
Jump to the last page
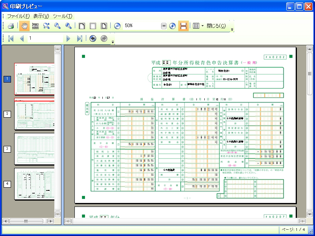tap(80, 38)
